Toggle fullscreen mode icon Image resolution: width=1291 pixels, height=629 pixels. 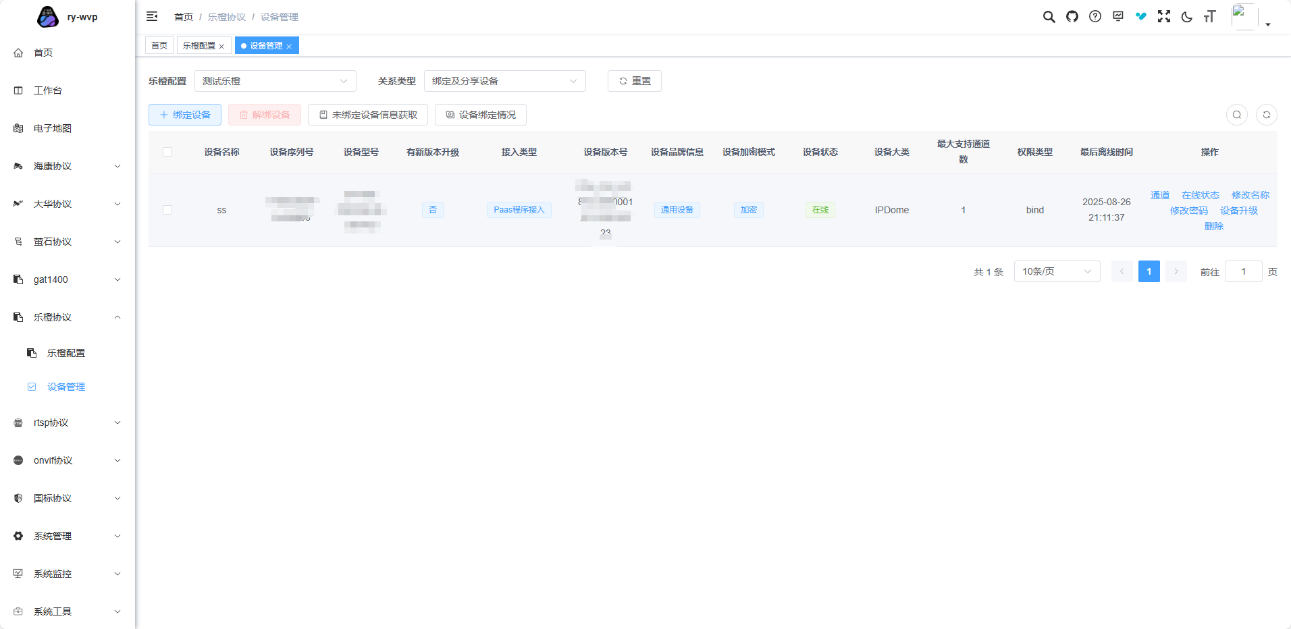tap(1163, 17)
